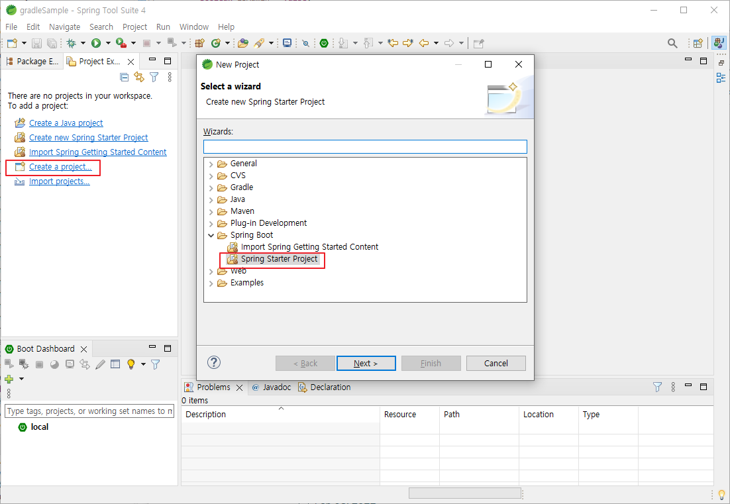Click the CVS folder in wizard list
Screen dimensions: 730x504
click(x=238, y=176)
